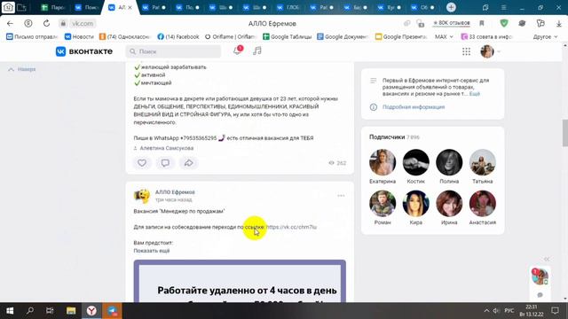Image resolution: width=568 pixels, height=319 pixels.
Task: Open the Windows notification center icon
Action: 555,311
